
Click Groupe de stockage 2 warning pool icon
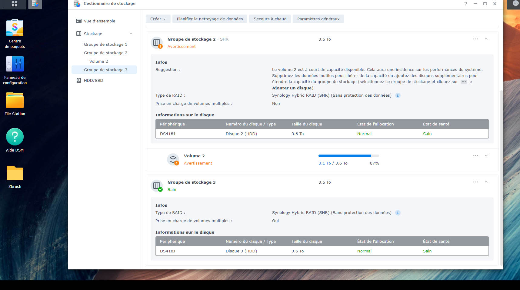pos(157,43)
